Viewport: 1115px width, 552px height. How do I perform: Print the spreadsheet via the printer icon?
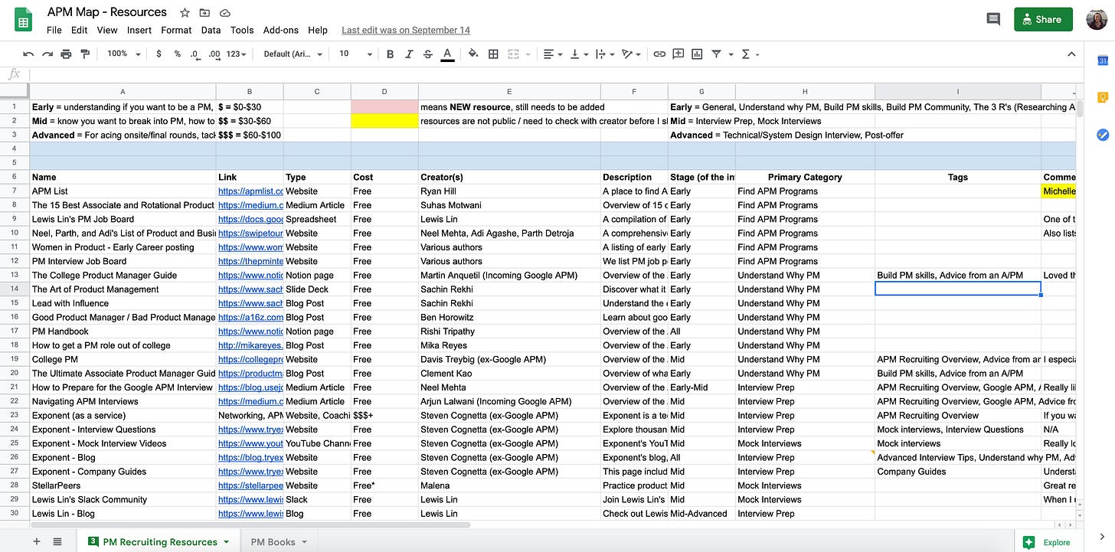point(66,54)
